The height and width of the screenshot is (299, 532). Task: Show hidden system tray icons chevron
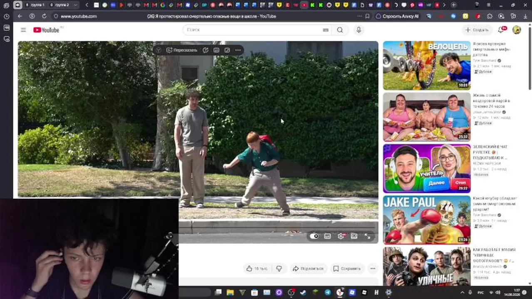pyautogui.click(x=462, y=292)
